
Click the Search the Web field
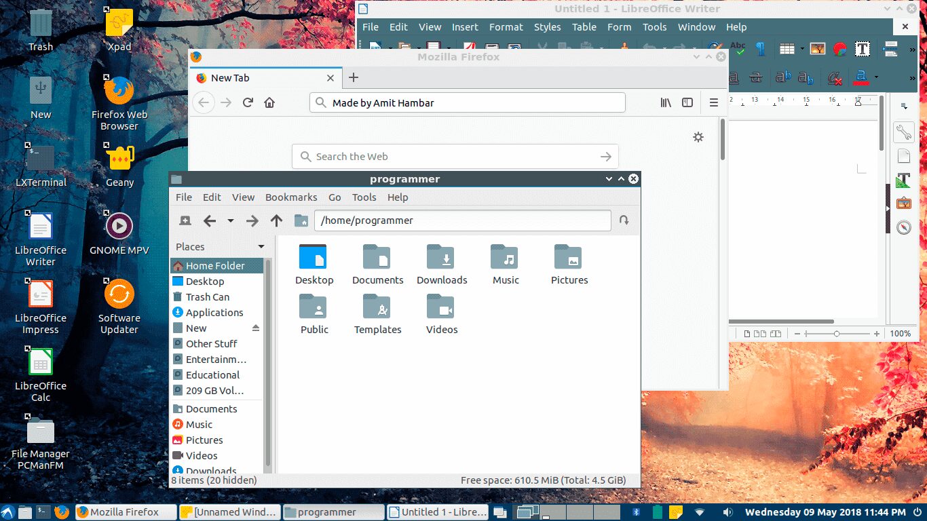[x=455, y=156]
